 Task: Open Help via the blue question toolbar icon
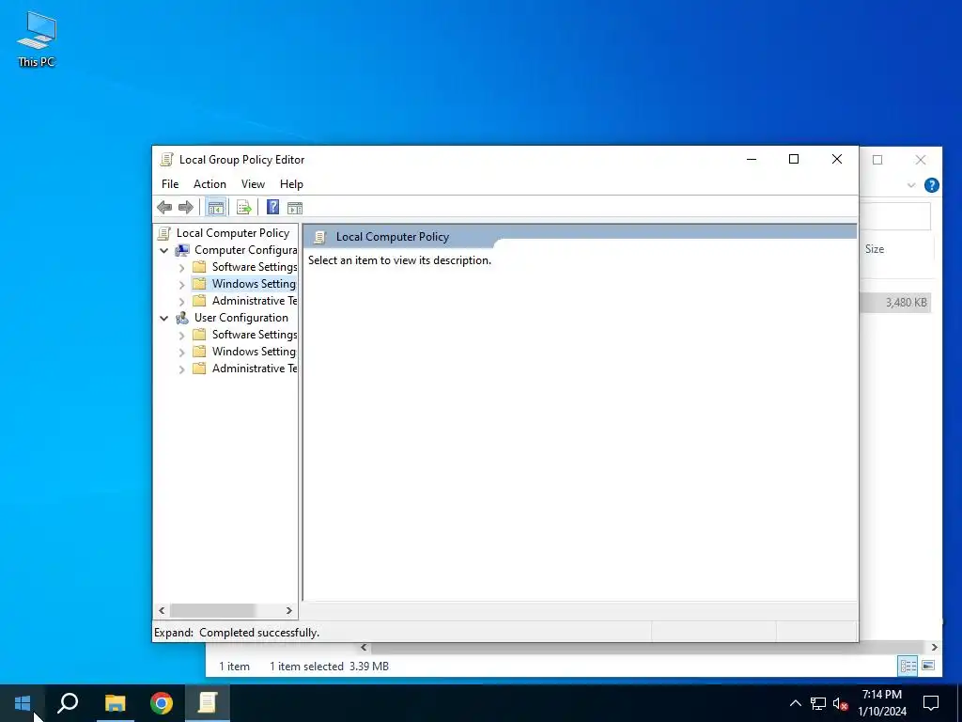(x=273, y=208)
